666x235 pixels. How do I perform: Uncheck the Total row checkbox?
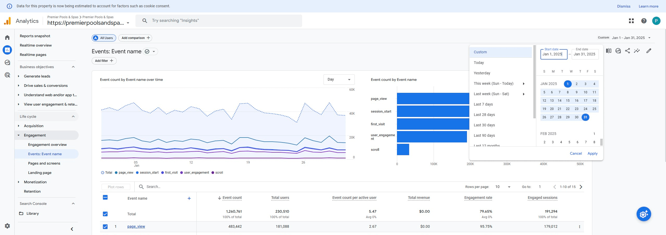(x=105, y=214)
